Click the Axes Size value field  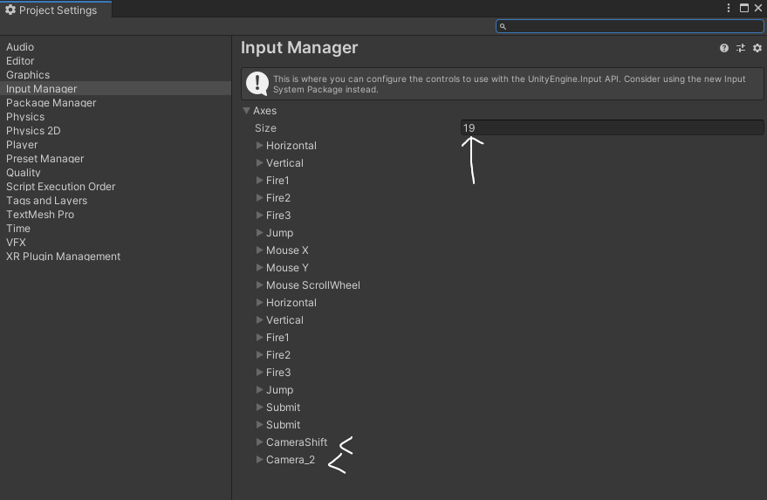coord(612,127)
